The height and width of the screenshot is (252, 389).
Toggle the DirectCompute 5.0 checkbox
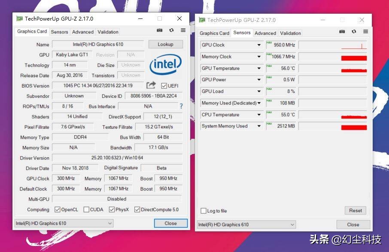tap(137, 209)
